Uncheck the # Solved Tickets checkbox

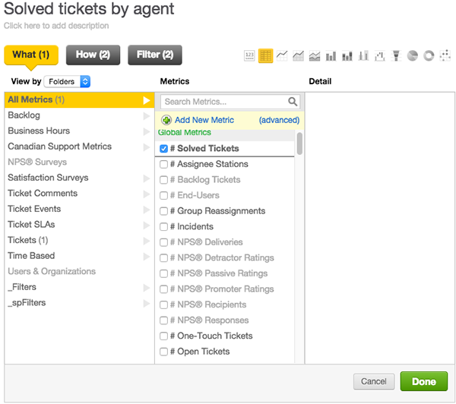pos(164,149)
